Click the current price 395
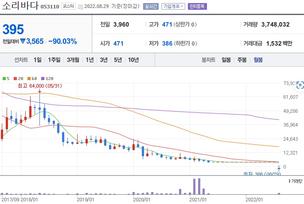 (13, 29)
